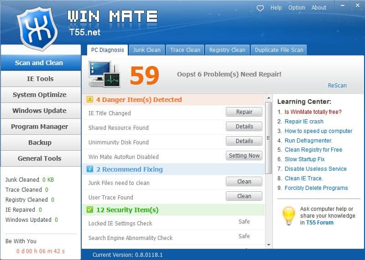Viewport: 365px width, 260px height.
Task: Open 'How to speed up computer' link
Action: (x=318, y=131)
